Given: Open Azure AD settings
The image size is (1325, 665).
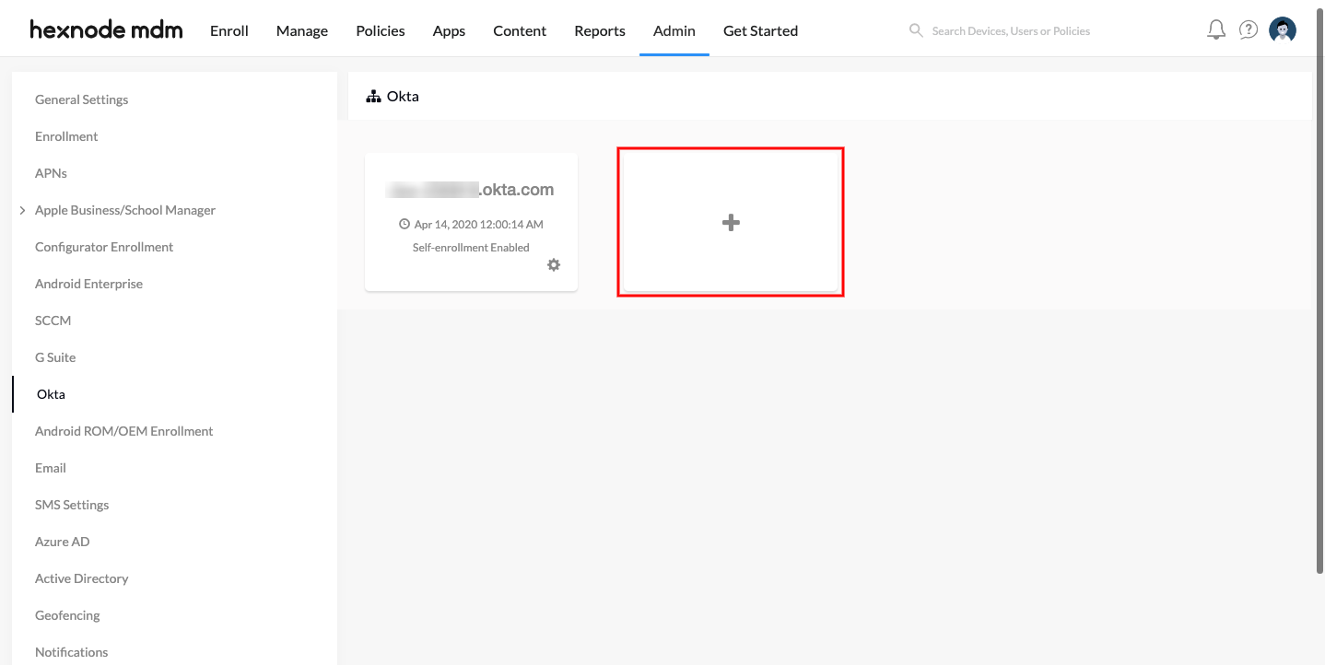Looking at the screenshot, I should (62, 542).
